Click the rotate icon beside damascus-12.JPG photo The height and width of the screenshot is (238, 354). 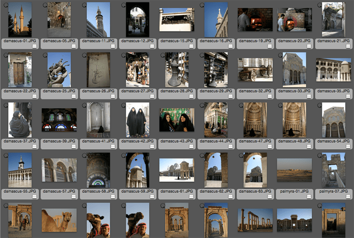click(124, 5)
